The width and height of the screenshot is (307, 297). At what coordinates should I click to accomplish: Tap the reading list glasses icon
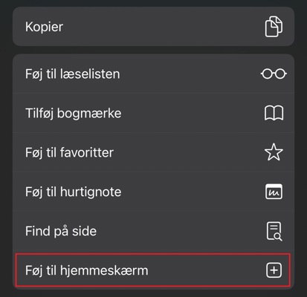[x=274, y=74]
